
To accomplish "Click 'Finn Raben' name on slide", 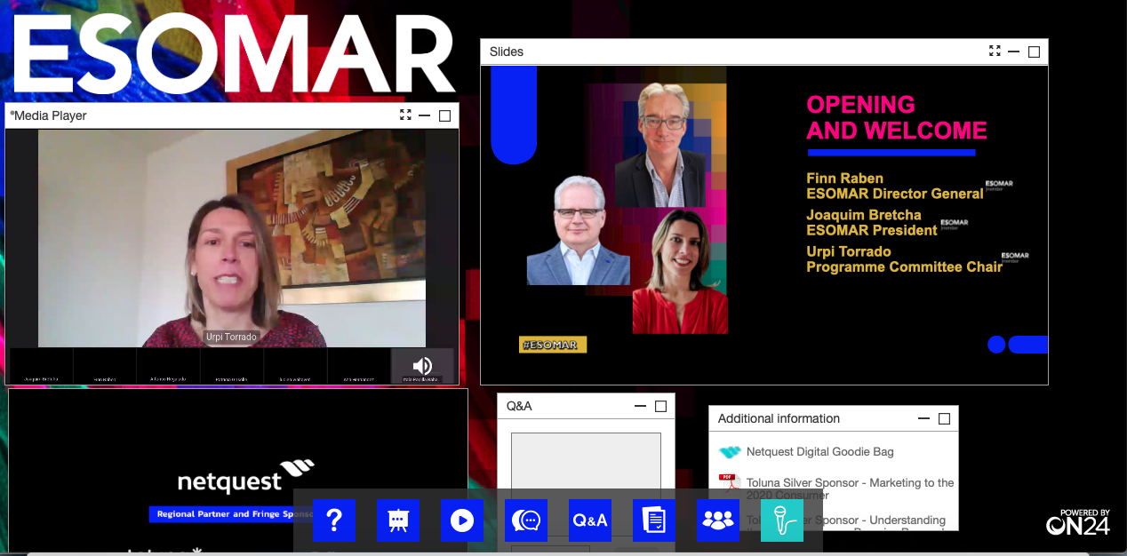I will tap(844, 179).
